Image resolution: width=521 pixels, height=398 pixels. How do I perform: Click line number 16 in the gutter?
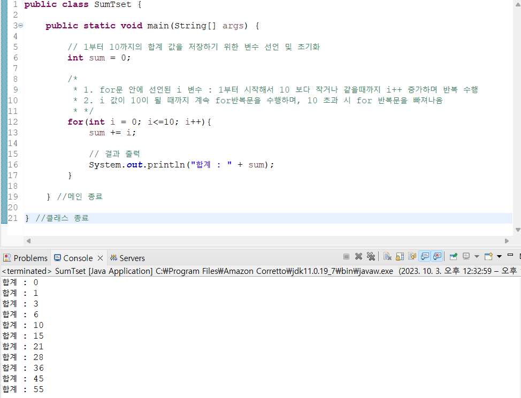[x=13, y=165]
